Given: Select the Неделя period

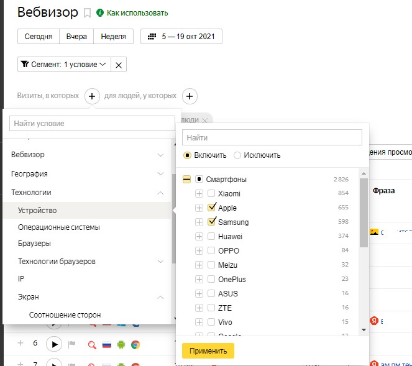Looking at the screenshot, I should 113,36.
